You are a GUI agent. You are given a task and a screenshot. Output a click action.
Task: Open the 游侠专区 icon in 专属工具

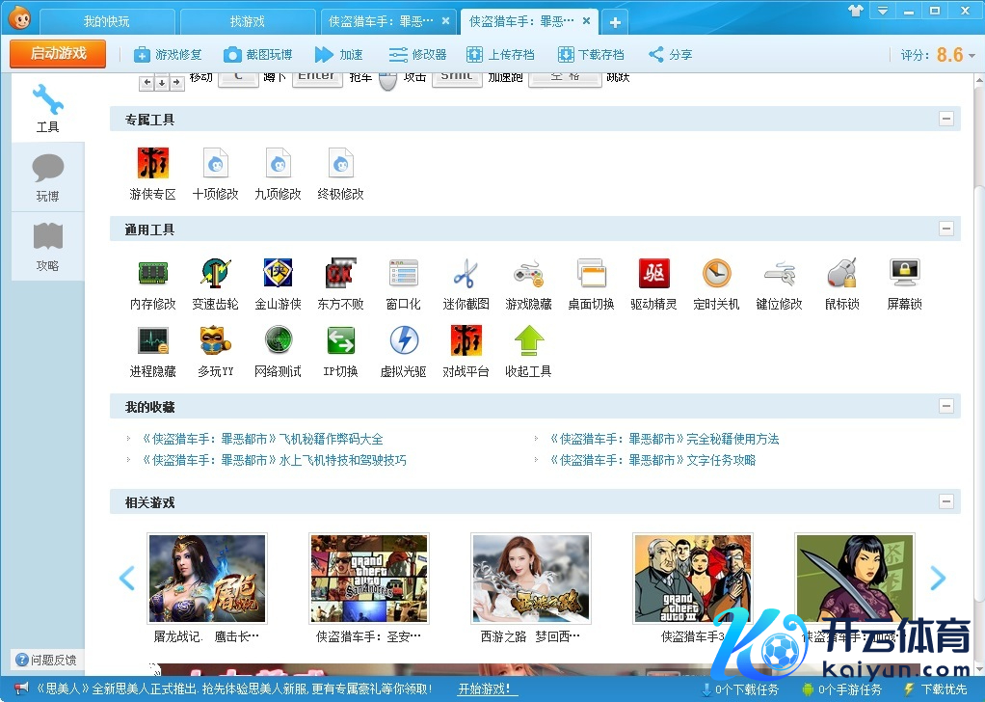point(153,163)
